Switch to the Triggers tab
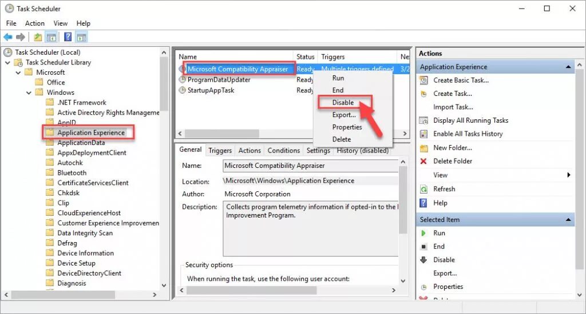 220,150
